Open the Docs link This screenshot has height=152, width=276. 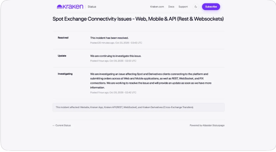[x=171, y=7]
